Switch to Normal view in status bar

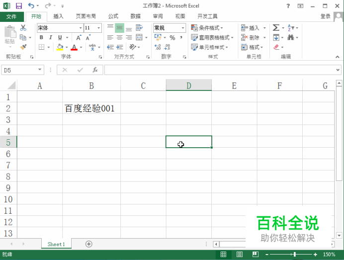pos(223,255)
